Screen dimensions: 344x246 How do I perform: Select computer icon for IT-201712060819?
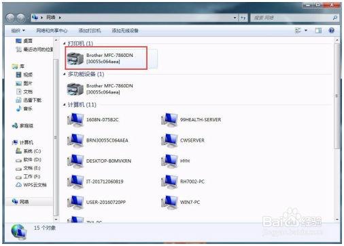pos(75,182)
